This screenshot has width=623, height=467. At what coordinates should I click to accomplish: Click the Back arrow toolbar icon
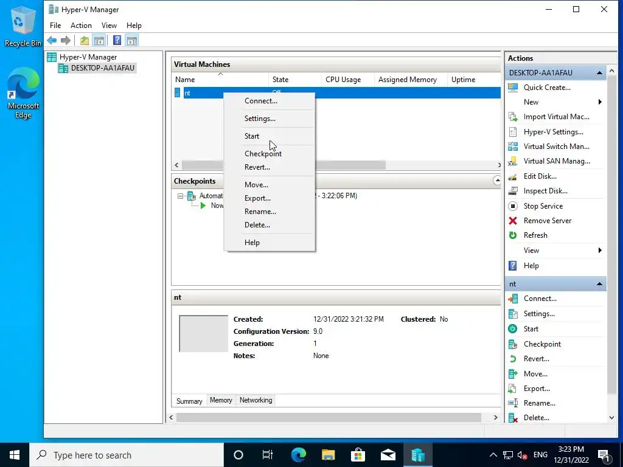[x=52, y=40]
